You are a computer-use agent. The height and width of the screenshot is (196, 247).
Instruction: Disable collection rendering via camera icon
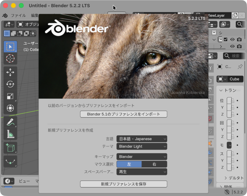(x=239, y=39)
